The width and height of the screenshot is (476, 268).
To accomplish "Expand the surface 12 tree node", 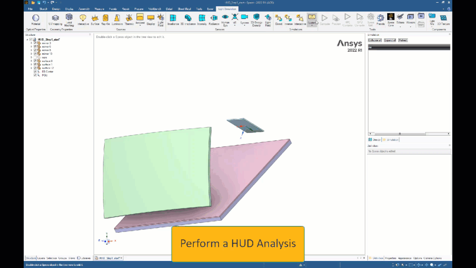I will [x=31, y=68].
